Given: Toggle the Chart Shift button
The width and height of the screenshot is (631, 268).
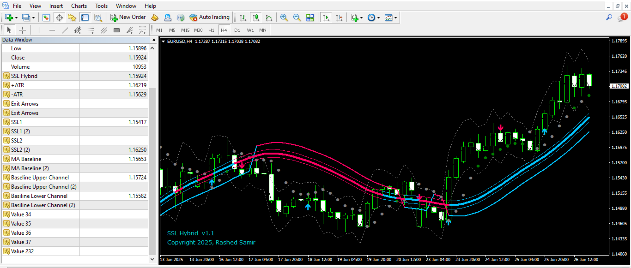Looking at the screenshot, I should [339, 18].
